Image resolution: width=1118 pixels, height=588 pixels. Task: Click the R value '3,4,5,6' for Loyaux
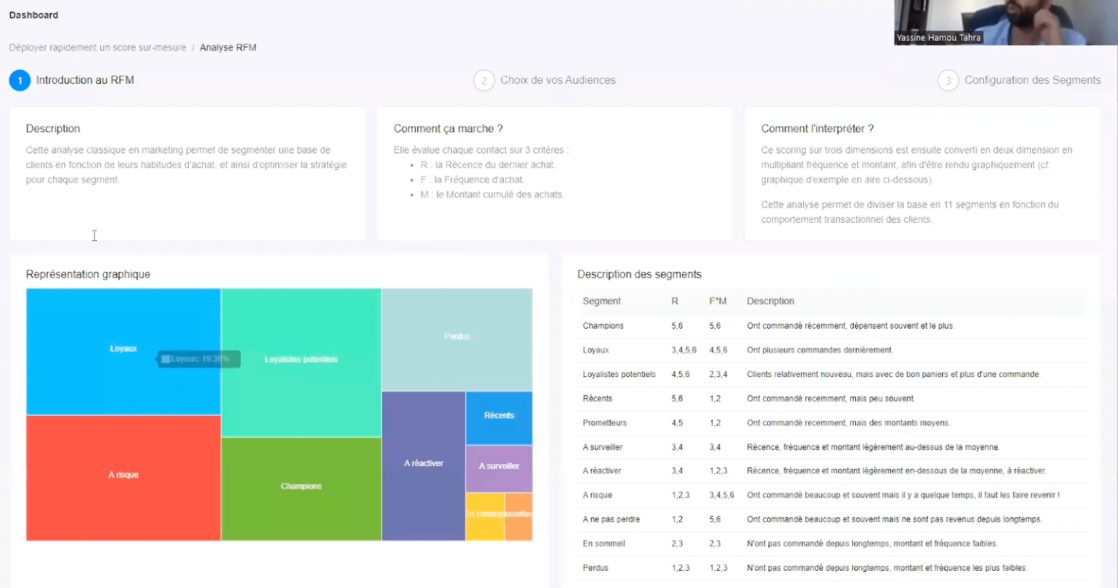[684, 350]
